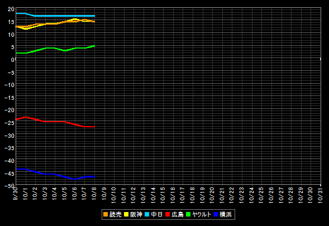329x226 pixels.
Task: Click the 10/31 date axis label
Action: coord(321,195)
